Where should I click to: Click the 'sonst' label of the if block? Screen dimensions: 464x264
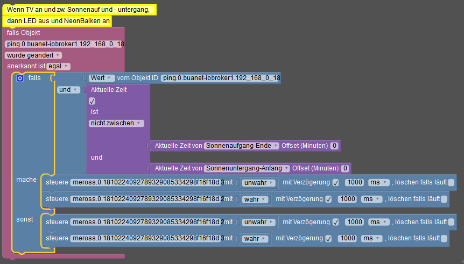[25, 219]
